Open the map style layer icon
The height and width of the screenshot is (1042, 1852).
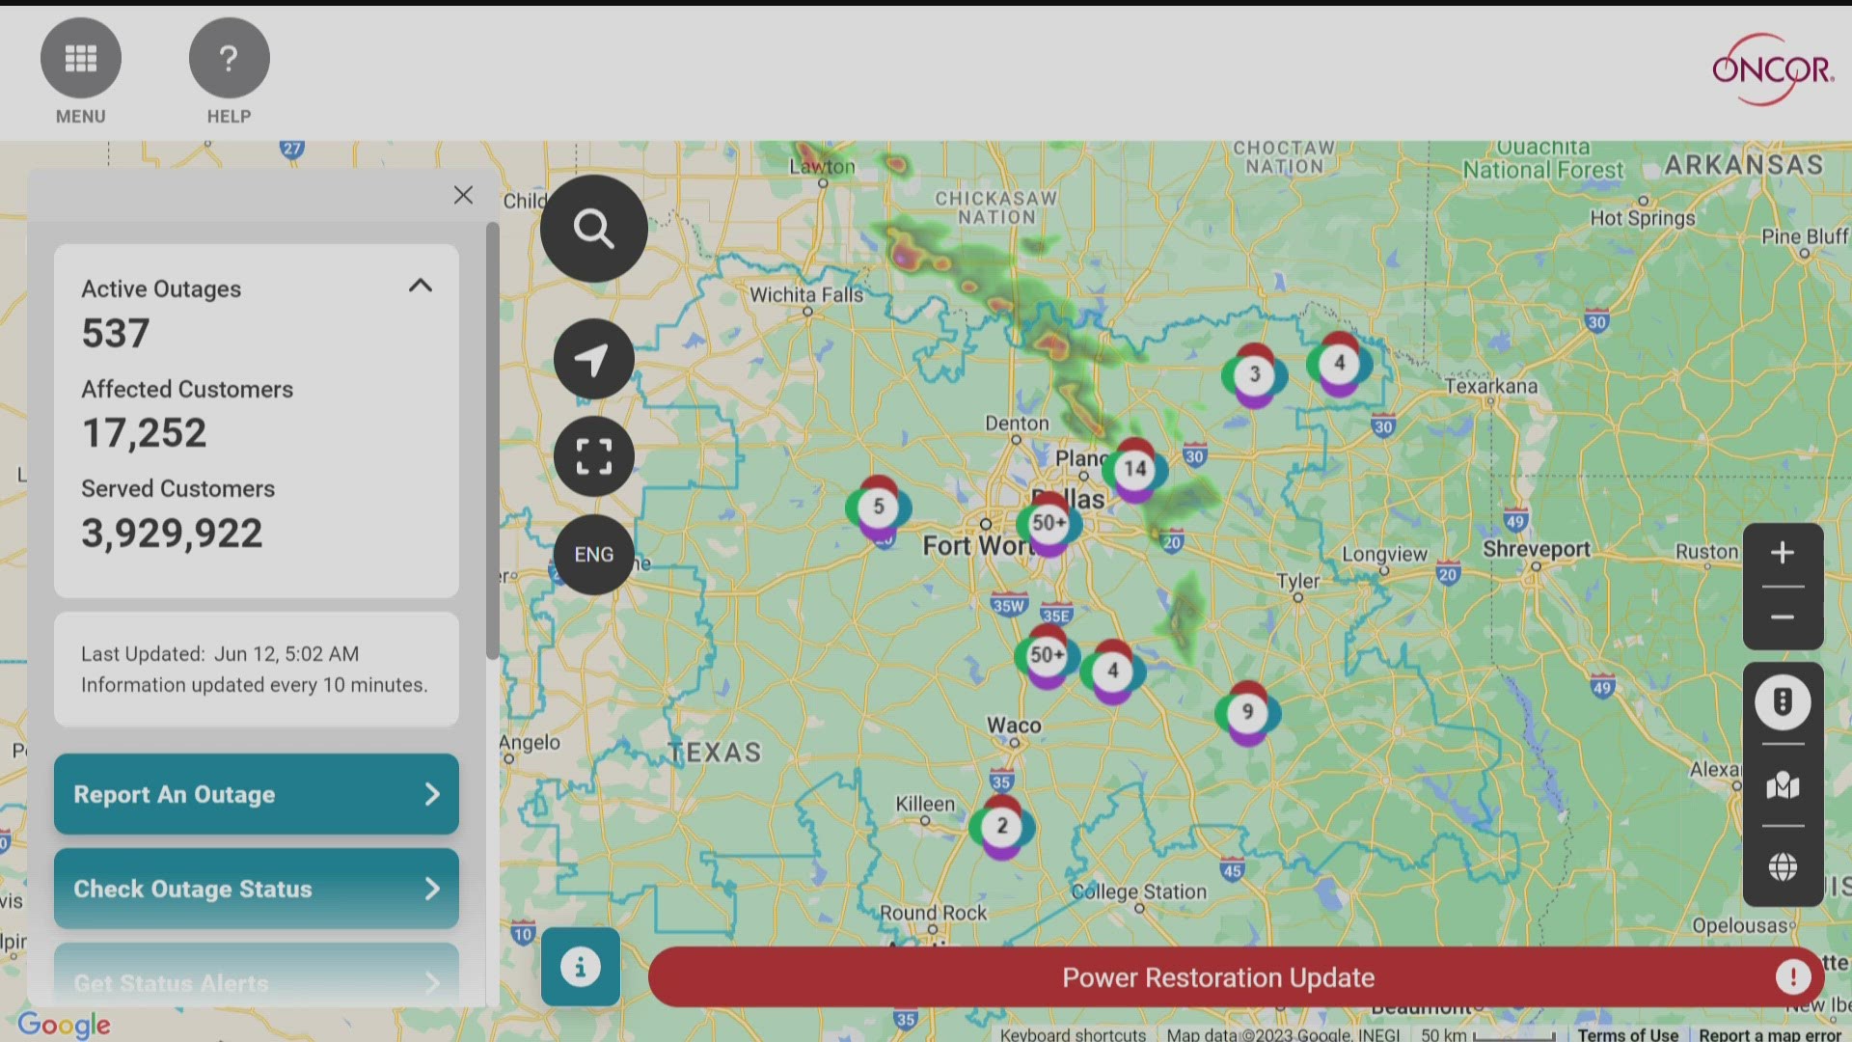pos(1782,787)
